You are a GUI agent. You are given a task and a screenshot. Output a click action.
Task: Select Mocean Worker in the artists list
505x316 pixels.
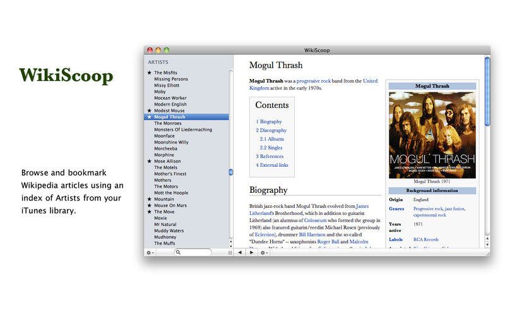pyautogui.click(x=170, y=98)
